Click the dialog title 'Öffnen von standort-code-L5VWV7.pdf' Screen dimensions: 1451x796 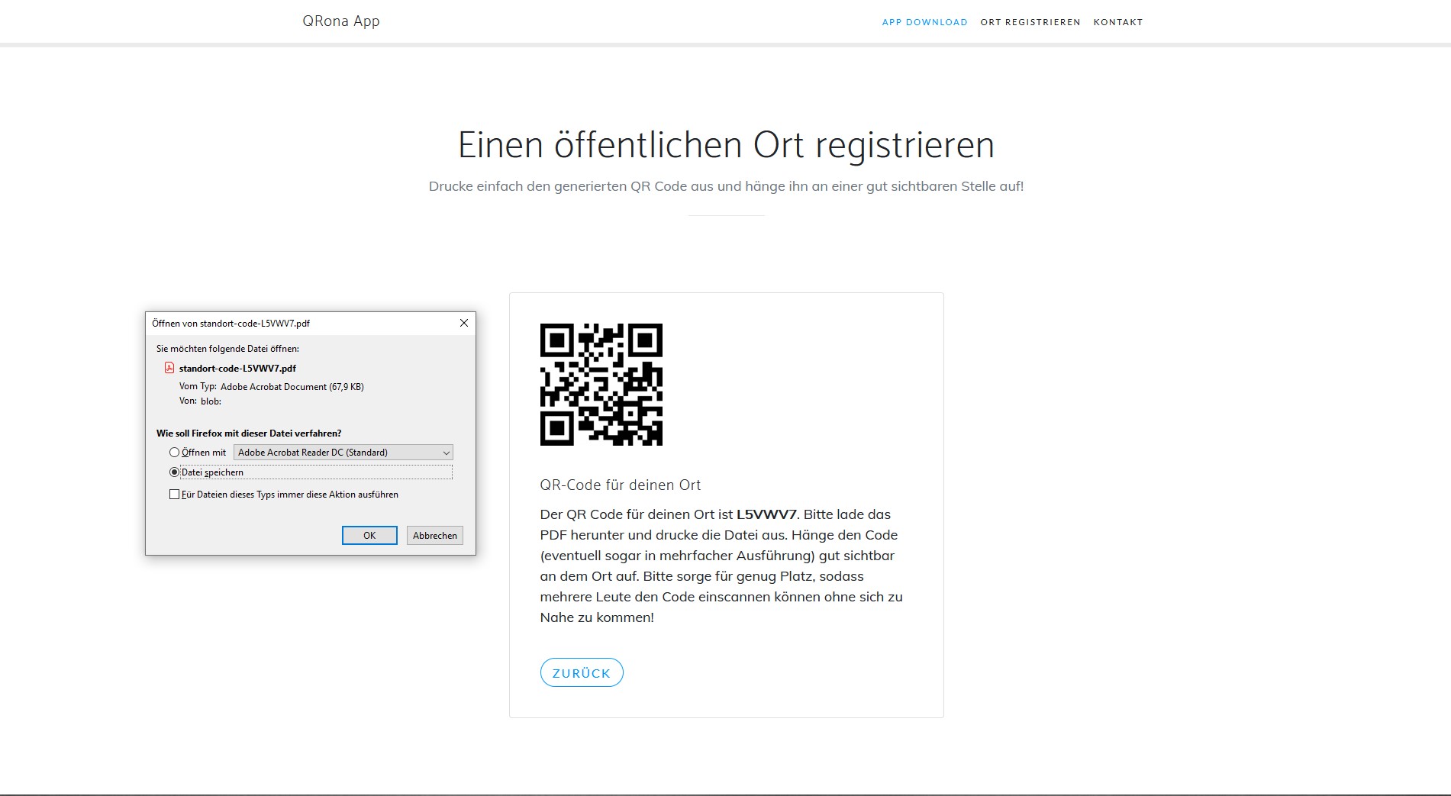pos(231,323)
